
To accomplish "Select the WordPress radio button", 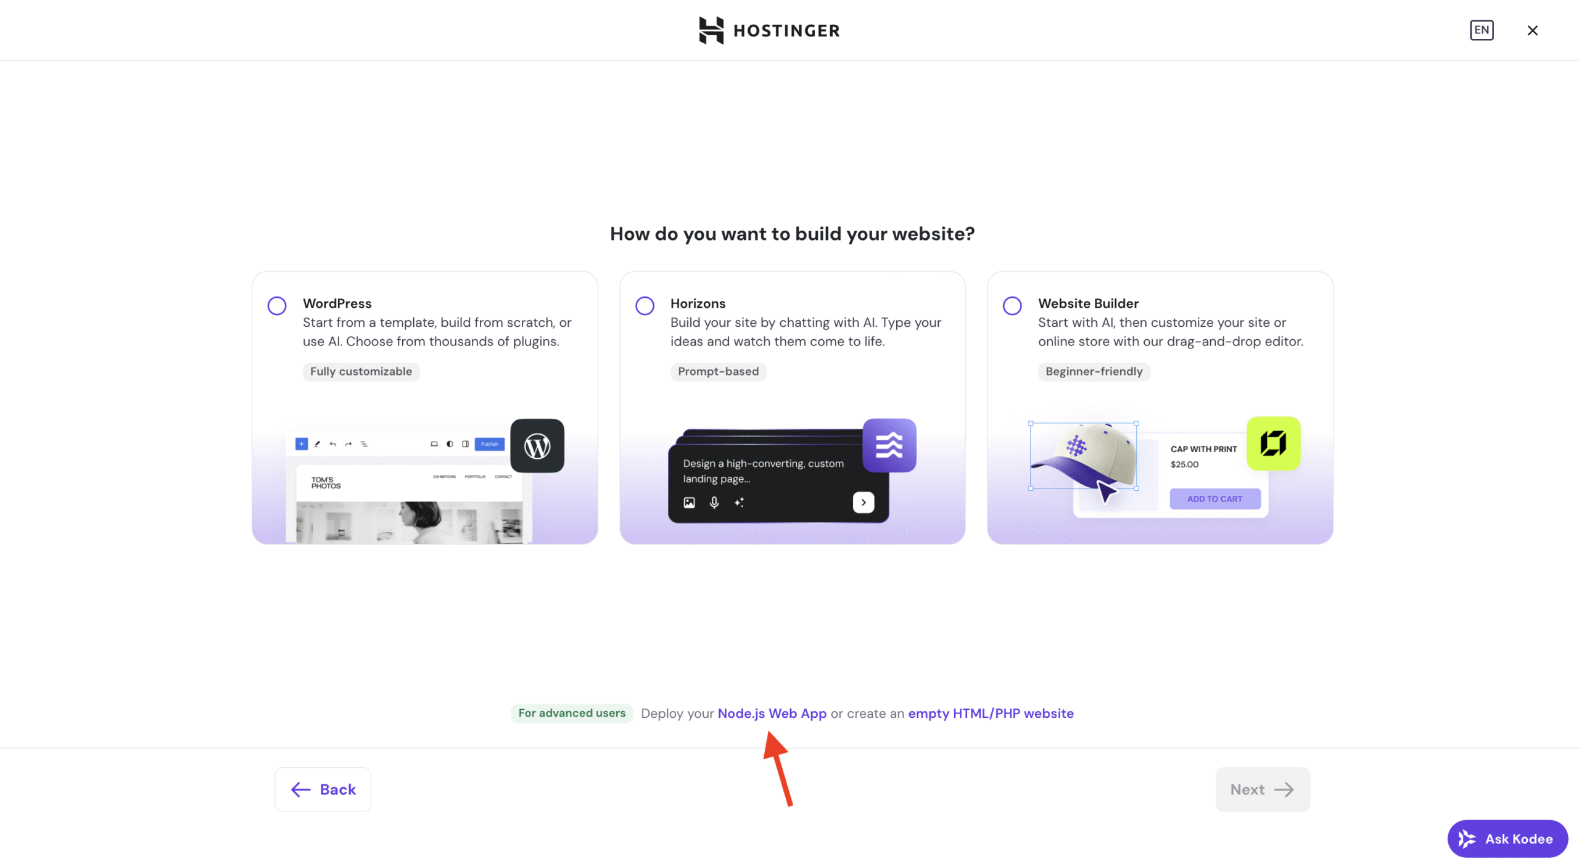I will click(277, 305).
